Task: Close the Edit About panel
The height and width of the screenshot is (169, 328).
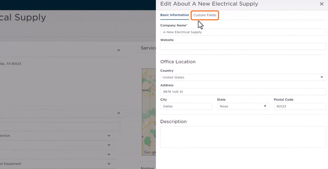Action: 321,4
